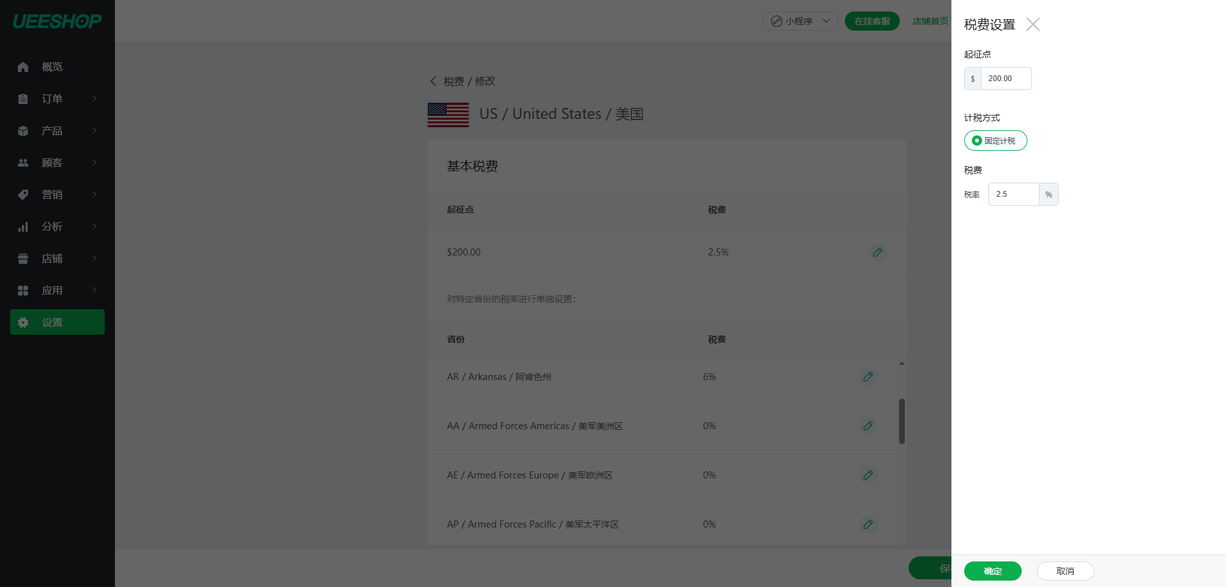The height and width of the screenshot is (587, 1226).
Task: Click the green 确定 button
Action: click(992, 571)
